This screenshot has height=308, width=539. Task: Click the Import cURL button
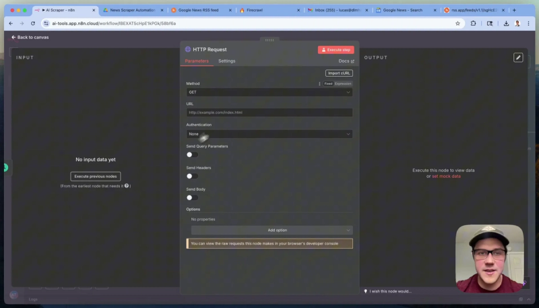click(x=339, y=73)
